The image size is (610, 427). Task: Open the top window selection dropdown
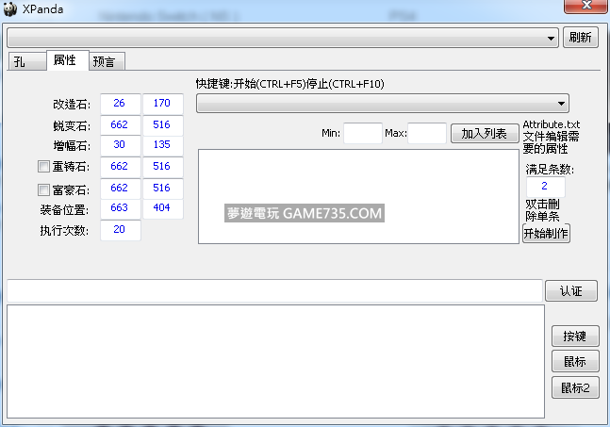point(283,38)
